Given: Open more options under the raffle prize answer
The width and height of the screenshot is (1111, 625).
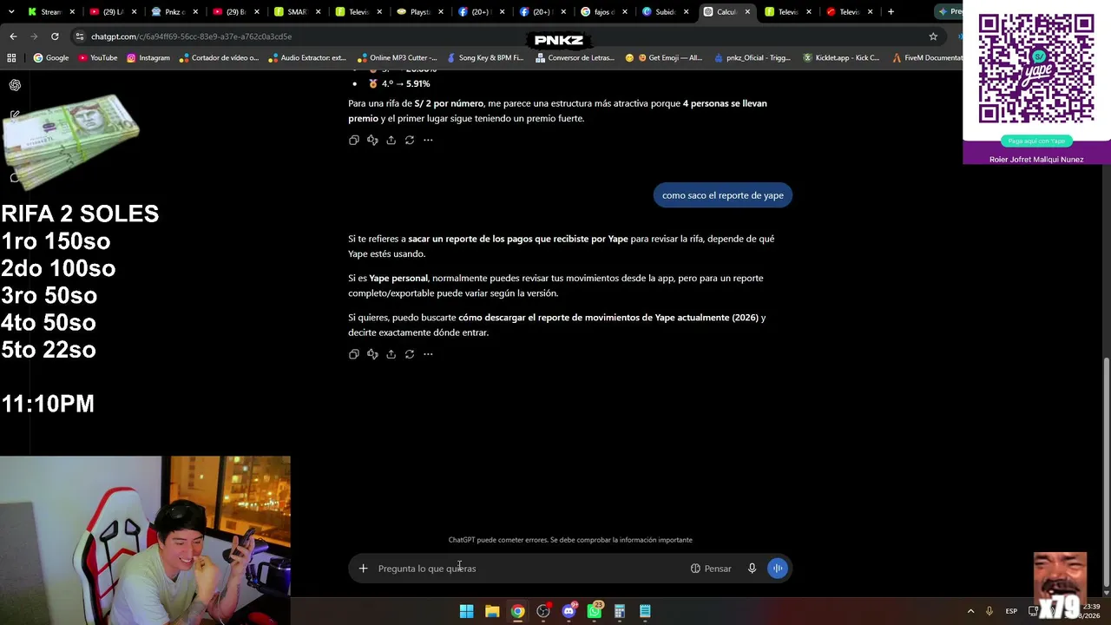Looking at the screenshot, I should point(428,140).
